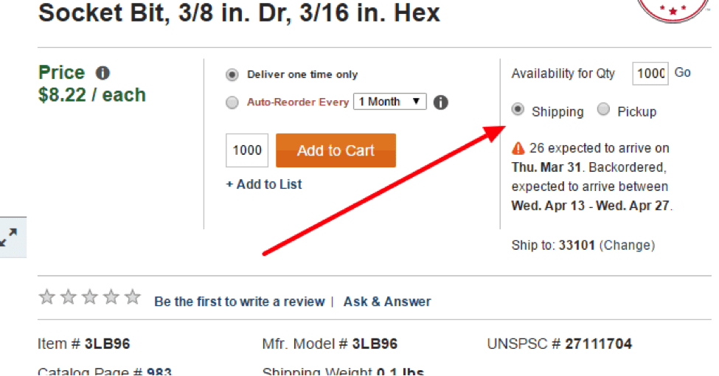This screenshot has height=376, width=719.
Task: Open the Ask & Answer link
Action: [x=387, y=302]
